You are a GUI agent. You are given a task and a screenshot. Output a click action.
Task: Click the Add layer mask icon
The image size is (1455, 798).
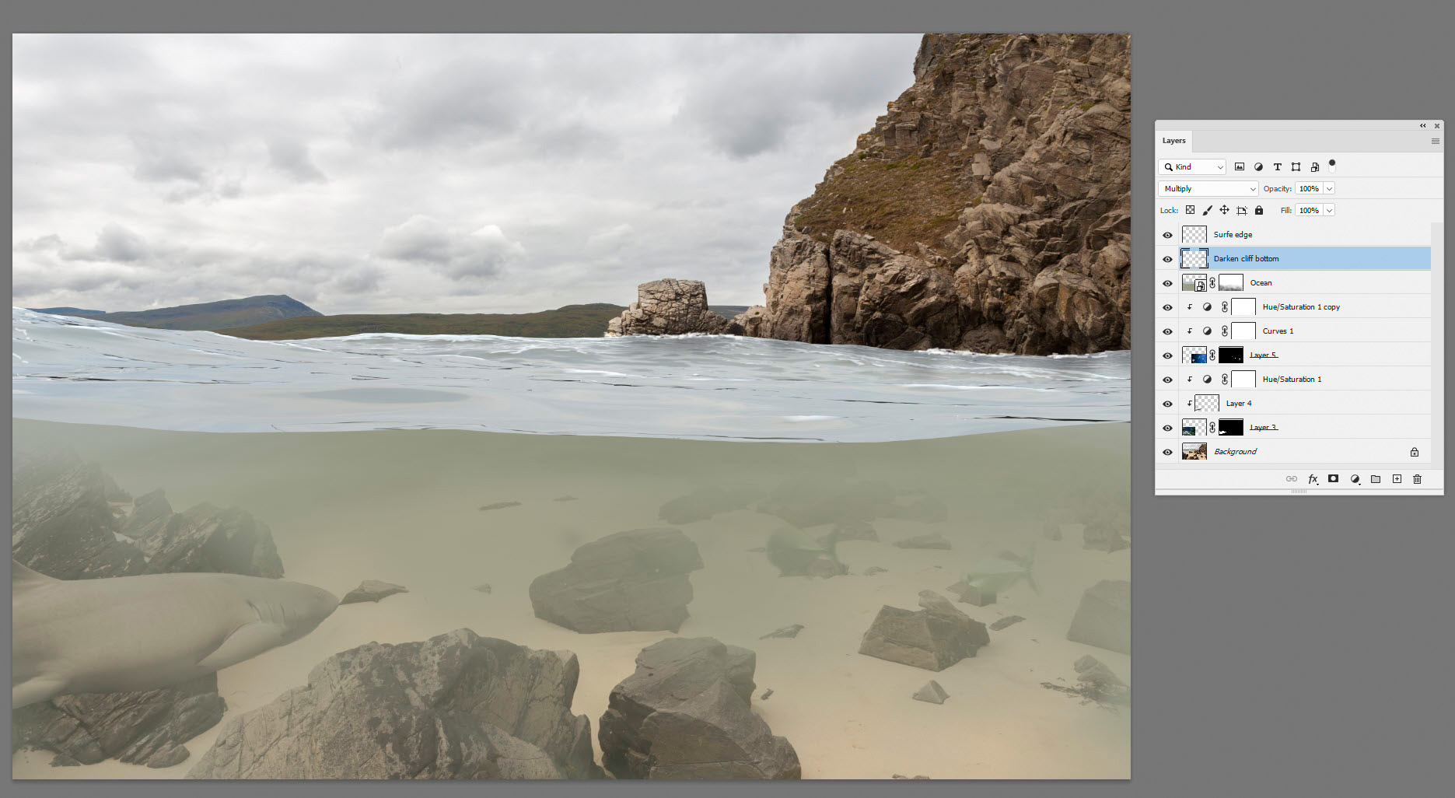(1333, 479)
